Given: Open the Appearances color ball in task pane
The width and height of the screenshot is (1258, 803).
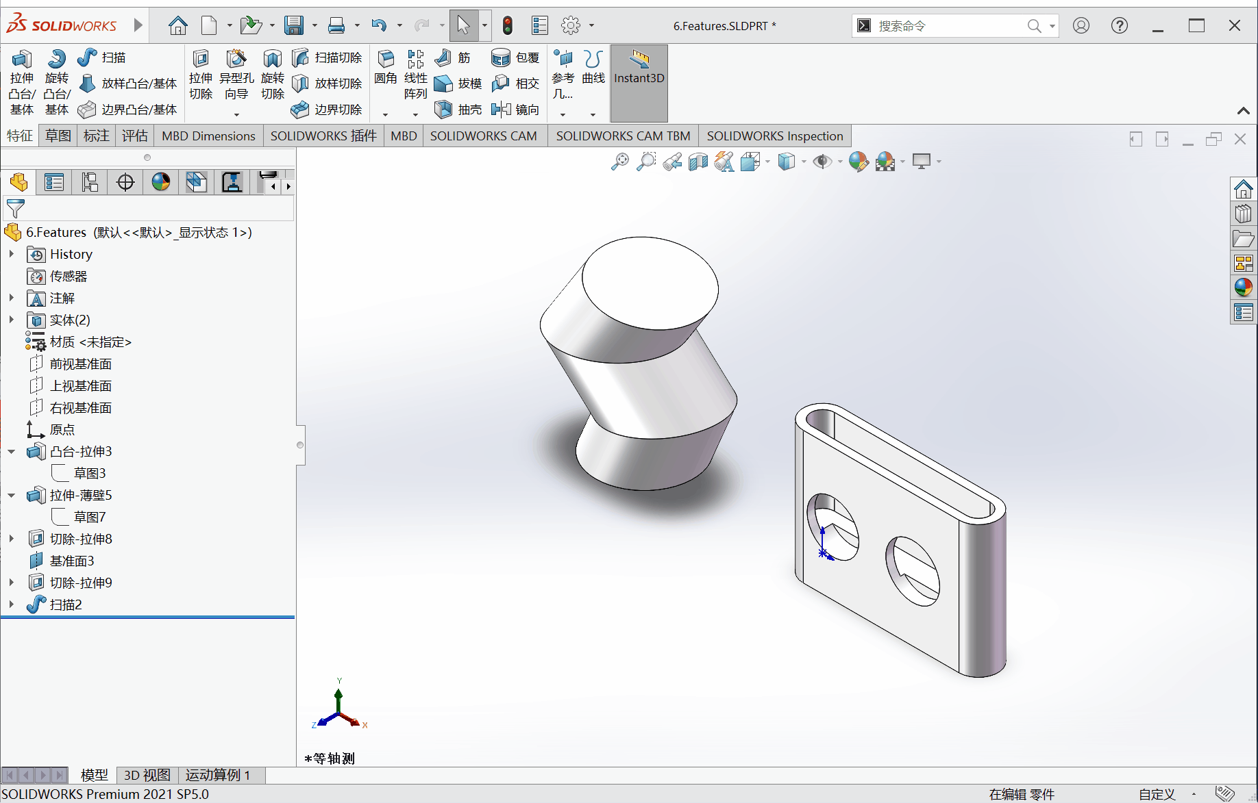Looking at the screenshot, I should (x=1244, y=288).
